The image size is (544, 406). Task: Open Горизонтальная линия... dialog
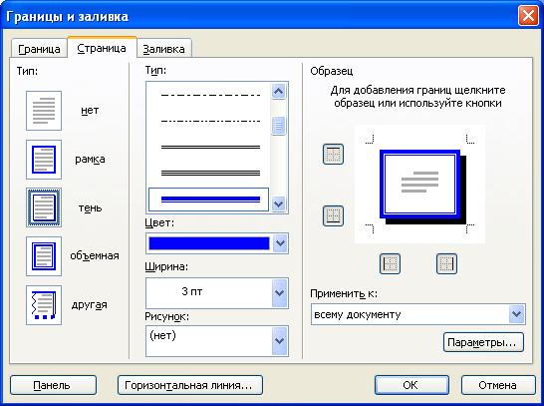(190, 385)
